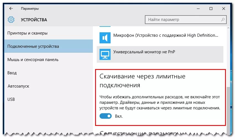The image size is (235, 140).
Task: Click the search magnifier icon
Action: tap(223, 19)
